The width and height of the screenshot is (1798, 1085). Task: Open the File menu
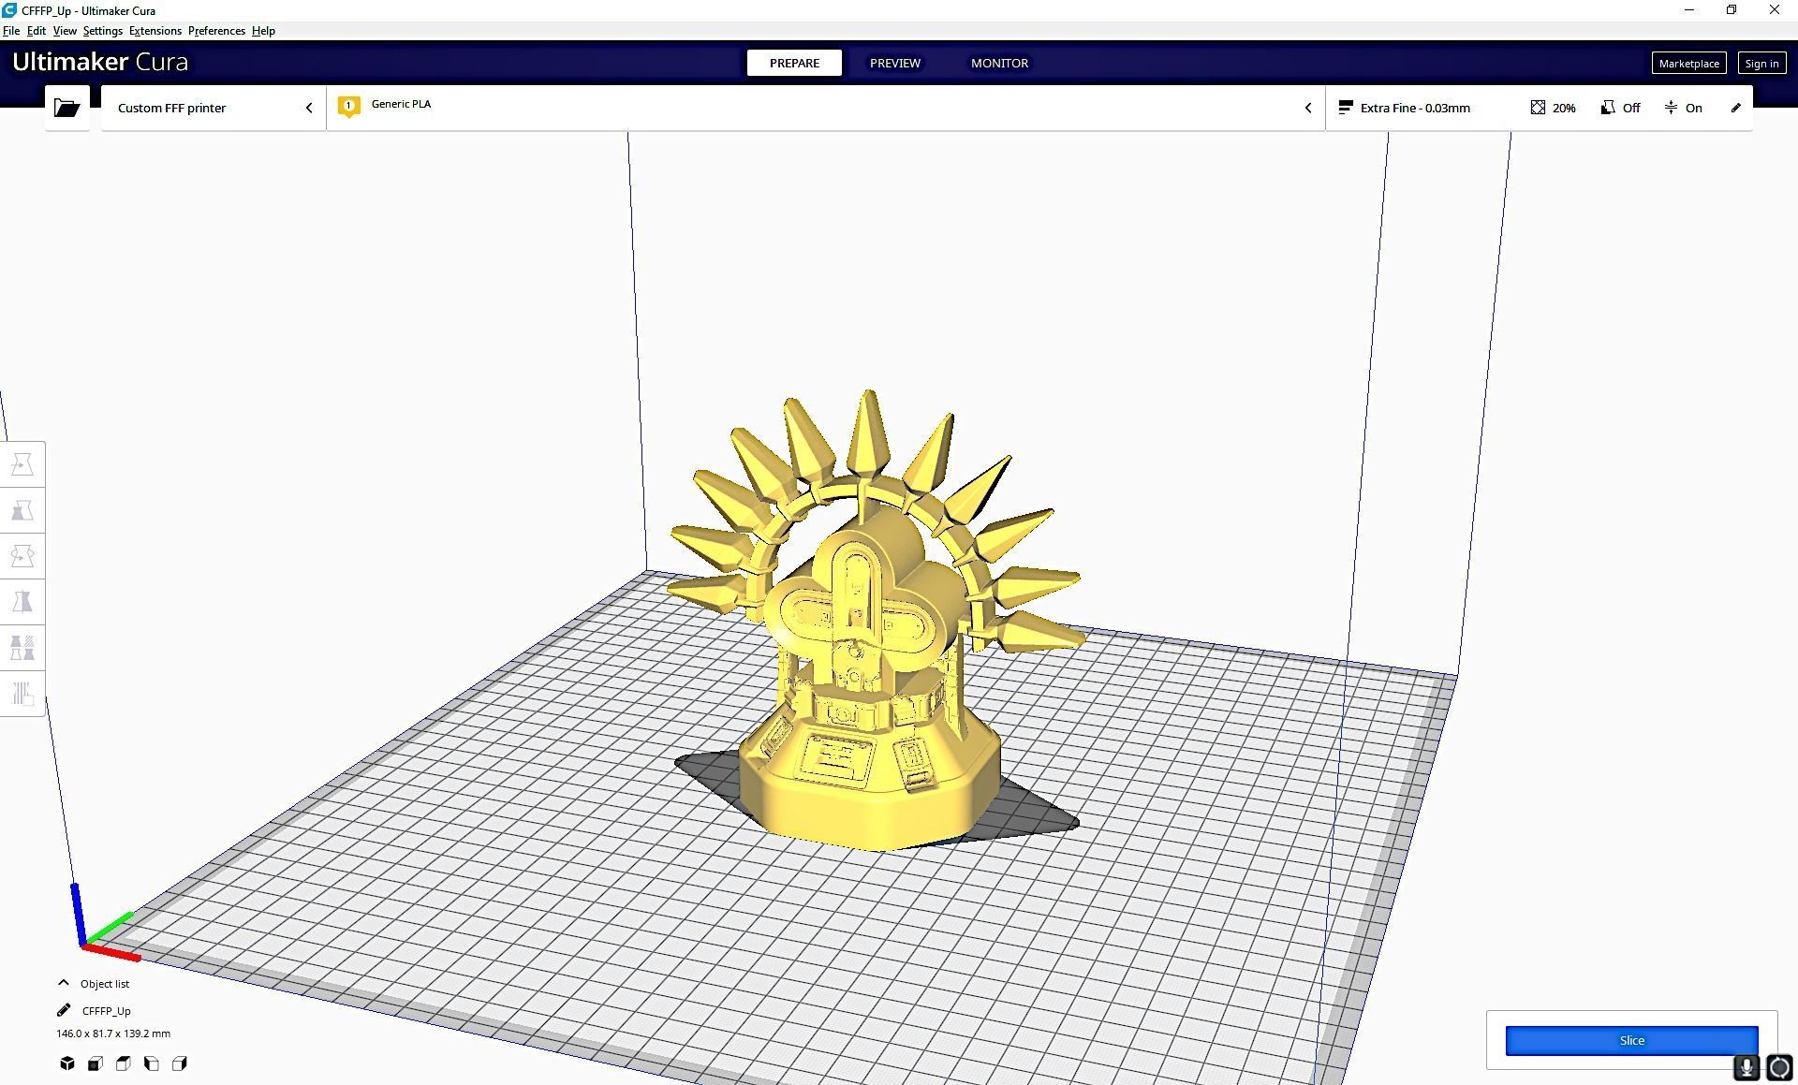[x=11, y=31]
